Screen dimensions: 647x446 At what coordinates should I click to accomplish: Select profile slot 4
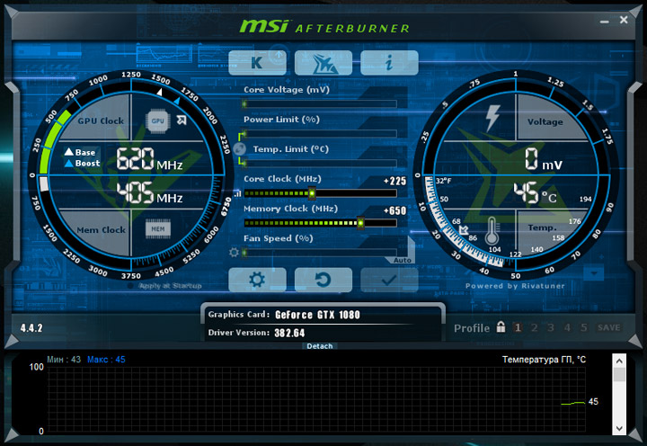[x=567, y=327]
